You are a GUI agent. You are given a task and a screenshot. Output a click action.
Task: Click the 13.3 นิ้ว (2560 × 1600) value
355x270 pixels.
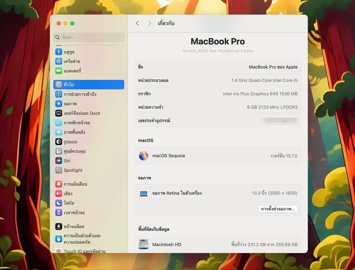point(275,193)
